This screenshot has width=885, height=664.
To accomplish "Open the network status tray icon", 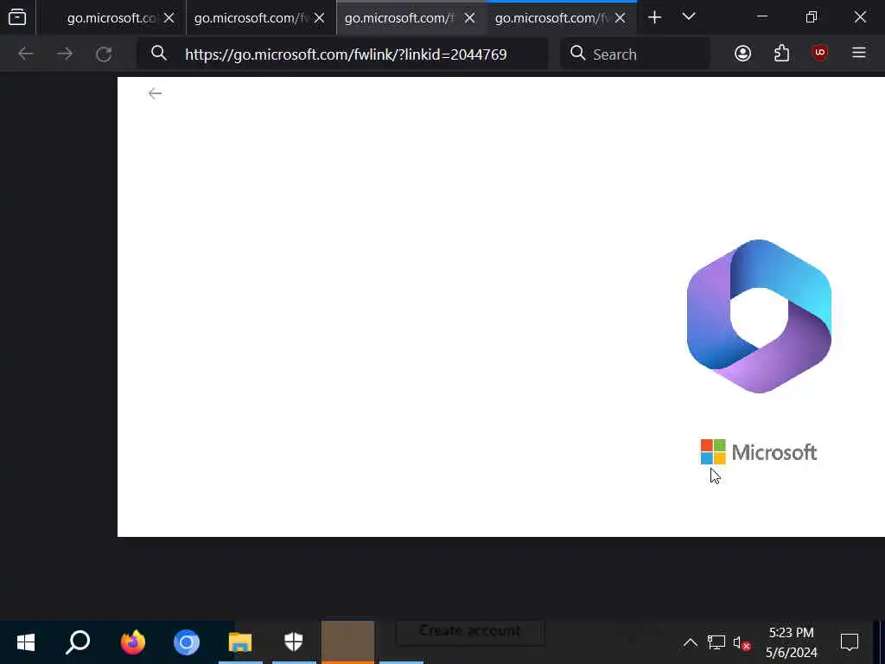I will coord(716,642).
